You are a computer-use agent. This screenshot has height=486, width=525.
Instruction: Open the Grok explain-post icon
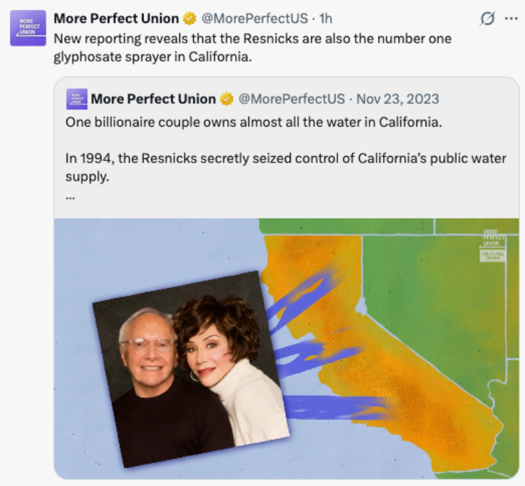point(487,19)
